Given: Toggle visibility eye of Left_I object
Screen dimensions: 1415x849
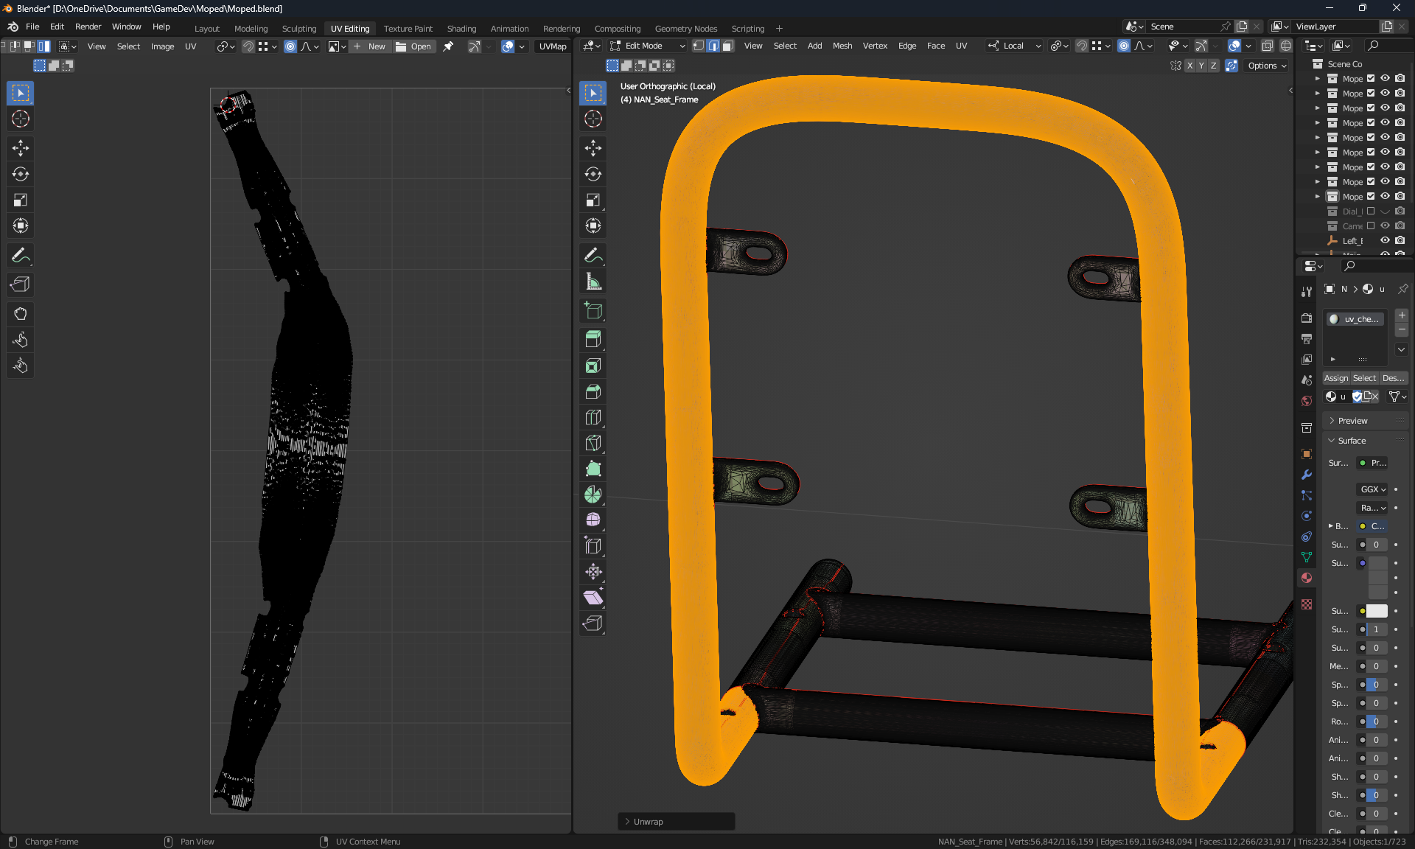Looking at the screenshot, I should pos(1385,240).
